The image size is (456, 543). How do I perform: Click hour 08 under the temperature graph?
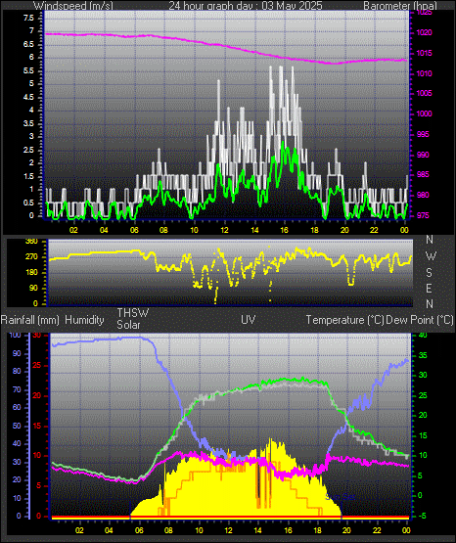[x=168, y=530]
